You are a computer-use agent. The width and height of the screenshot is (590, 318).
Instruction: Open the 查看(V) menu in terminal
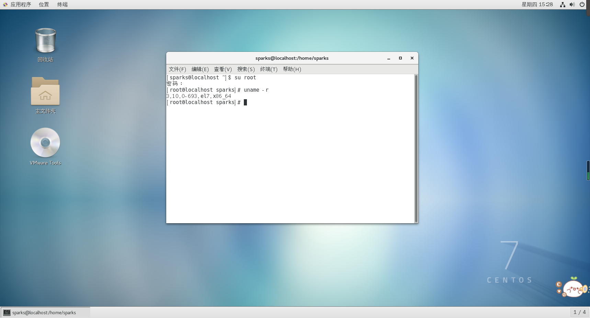pos(223,69)
